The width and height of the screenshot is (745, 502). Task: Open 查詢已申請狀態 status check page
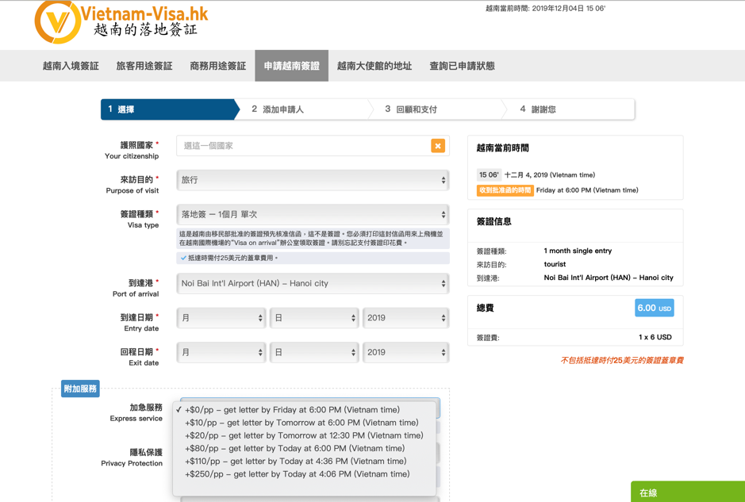pyautogui.click(x=462, y=67)
